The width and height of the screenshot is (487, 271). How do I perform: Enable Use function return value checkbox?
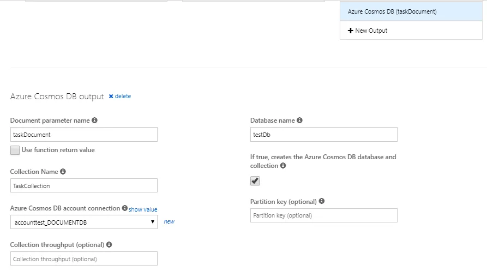[15, 150]
